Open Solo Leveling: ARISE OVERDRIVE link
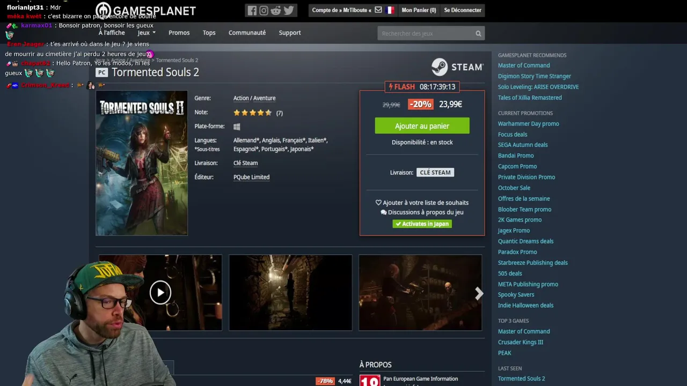Screen dimensions: 687x386 pos(538,87)
